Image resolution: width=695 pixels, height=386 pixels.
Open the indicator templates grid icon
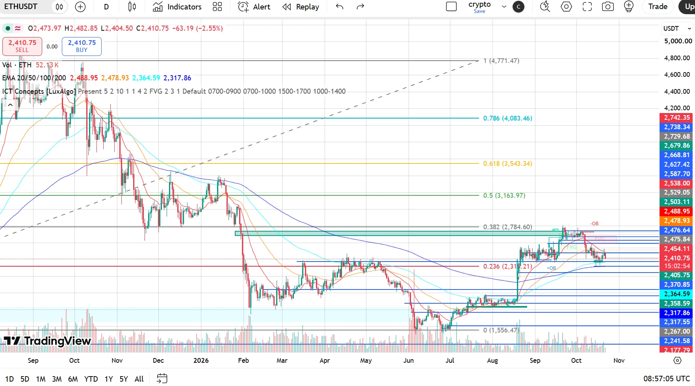pyautogui.click(x=217, y=7)
